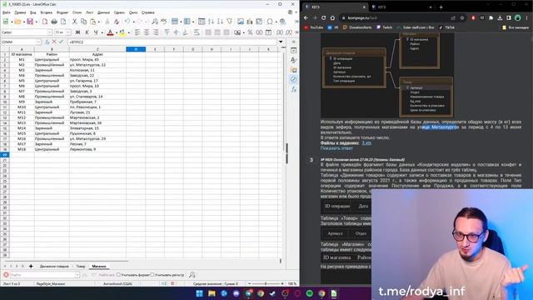Viewport: 533px width, 300px height.
Task: Sort ascending using the toolbar icon
Action: (x=211, y=22)
